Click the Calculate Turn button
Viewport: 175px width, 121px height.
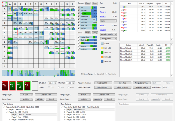coord(104,95)
